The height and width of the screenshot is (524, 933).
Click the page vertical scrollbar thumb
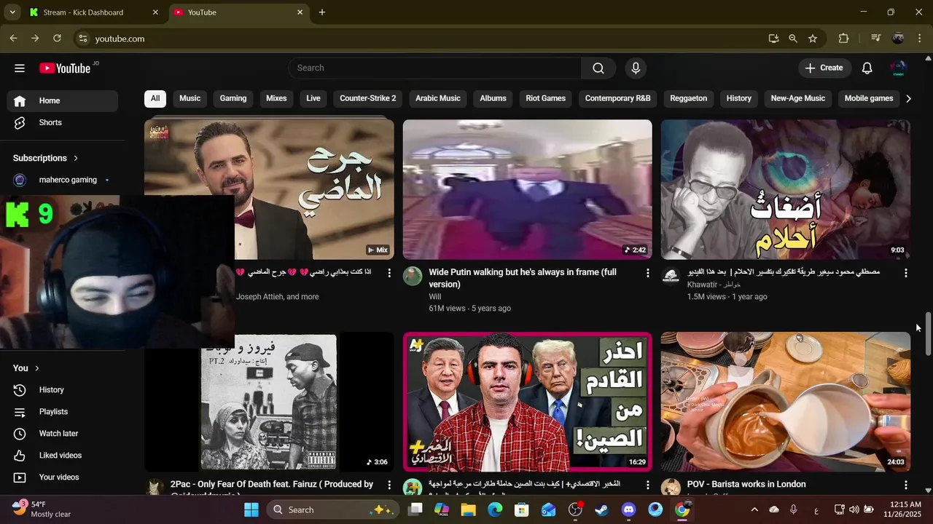928,334
